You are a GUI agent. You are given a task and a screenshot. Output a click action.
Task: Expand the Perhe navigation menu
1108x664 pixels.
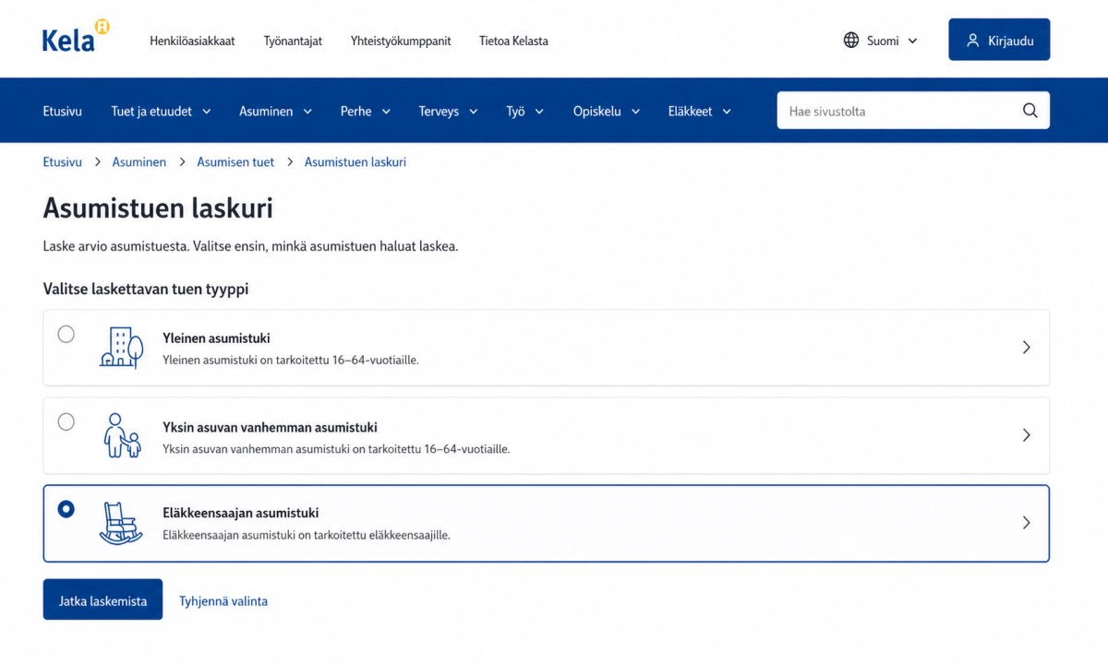click(x=366, y=112)
